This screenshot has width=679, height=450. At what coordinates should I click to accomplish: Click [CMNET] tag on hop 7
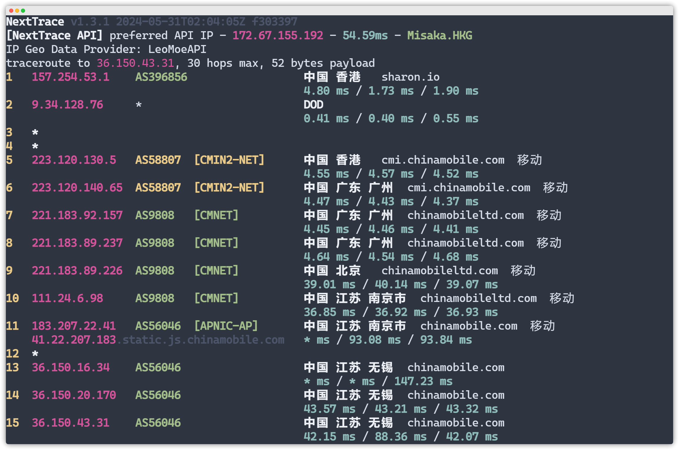(216, 215)
